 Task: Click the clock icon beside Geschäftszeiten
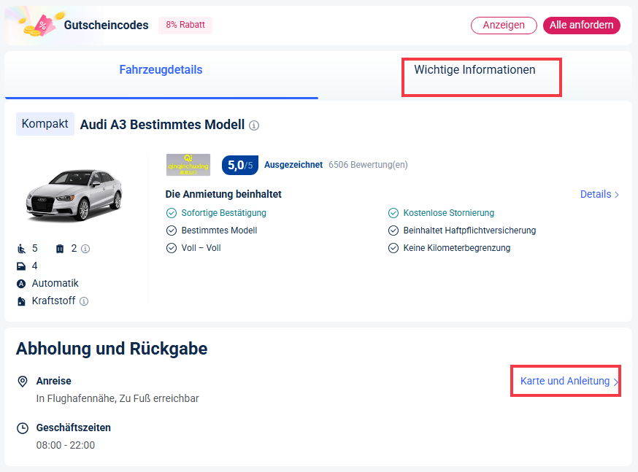pos(23,428)
